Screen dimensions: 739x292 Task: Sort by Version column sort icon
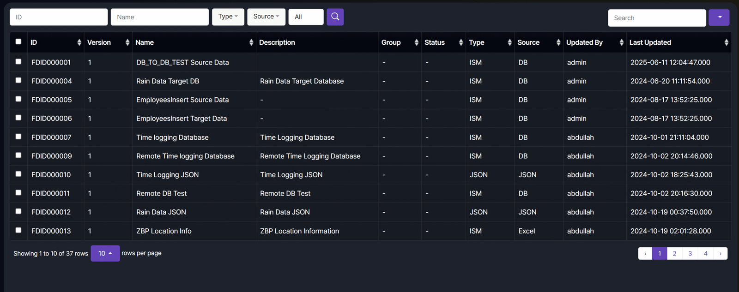pyautogui.click(x=127, y=42)
